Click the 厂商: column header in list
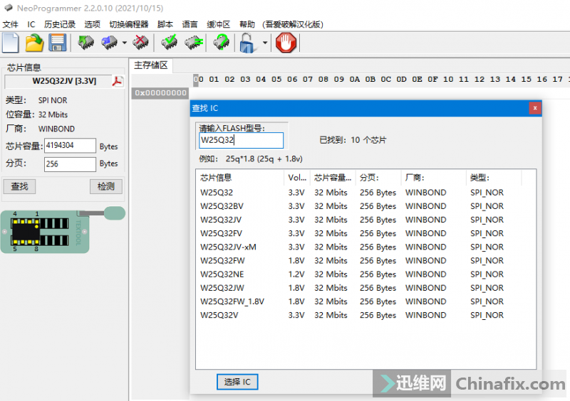Screen dimensions: 570x401 pos(433,178)
